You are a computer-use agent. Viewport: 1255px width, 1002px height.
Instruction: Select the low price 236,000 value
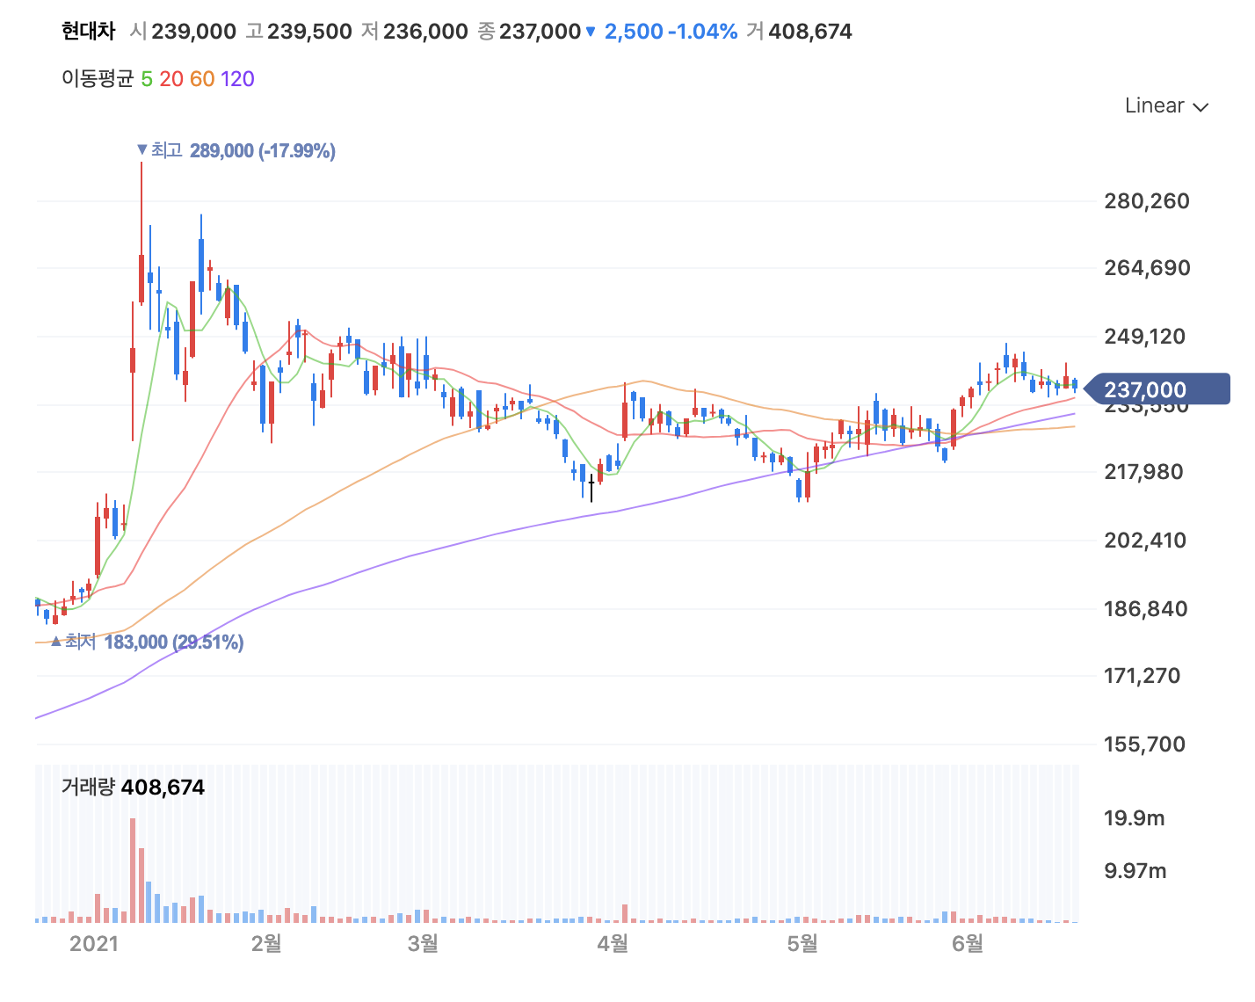[x=425, y=32]
